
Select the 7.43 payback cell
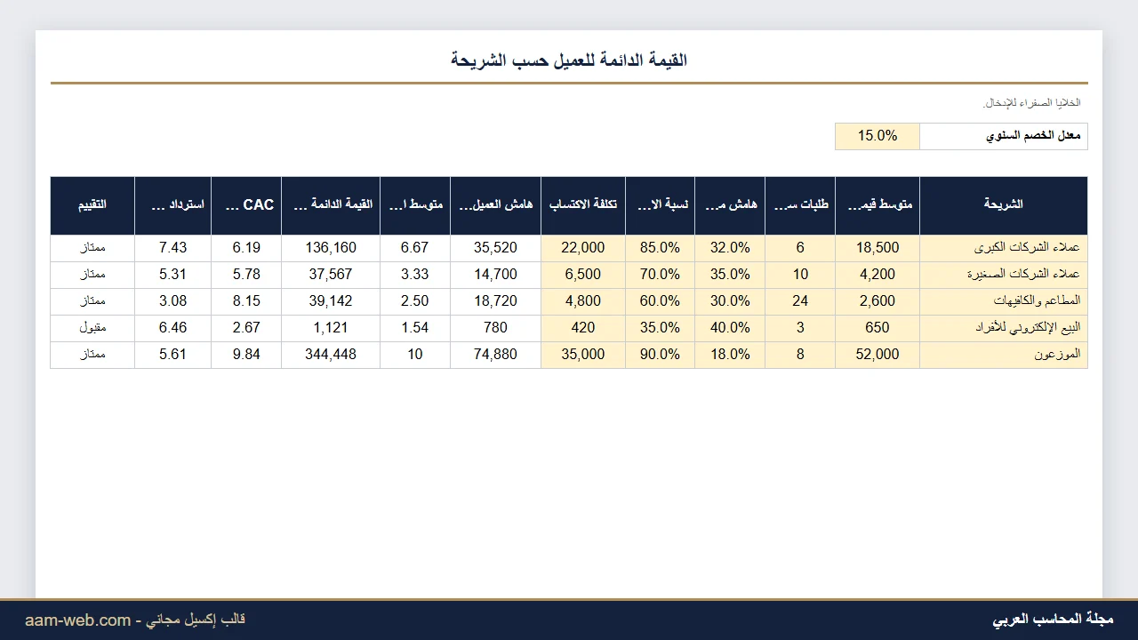click(173, 248)
